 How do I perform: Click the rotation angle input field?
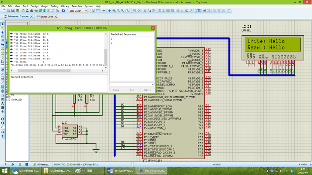pyautogui.click(x=2, y=127)
